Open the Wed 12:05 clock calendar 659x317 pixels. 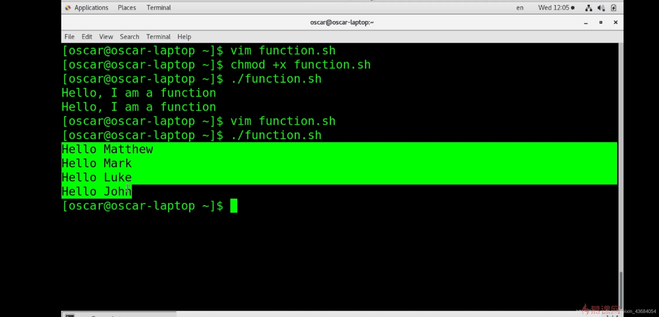click(556, 8)
